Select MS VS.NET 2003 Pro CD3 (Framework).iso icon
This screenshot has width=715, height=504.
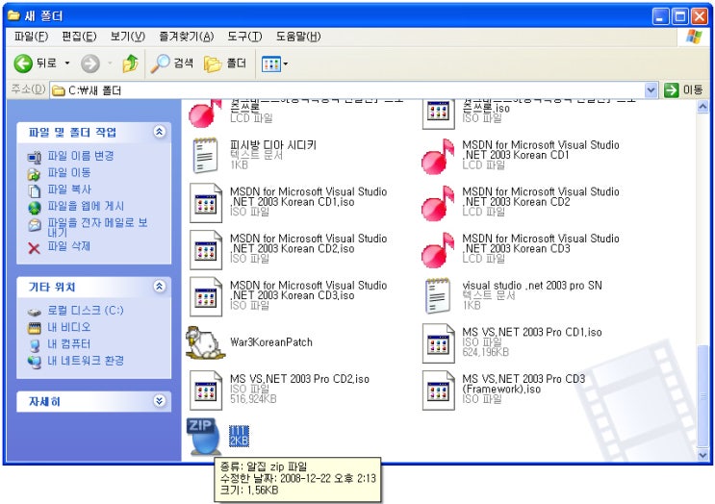(438, 391)
